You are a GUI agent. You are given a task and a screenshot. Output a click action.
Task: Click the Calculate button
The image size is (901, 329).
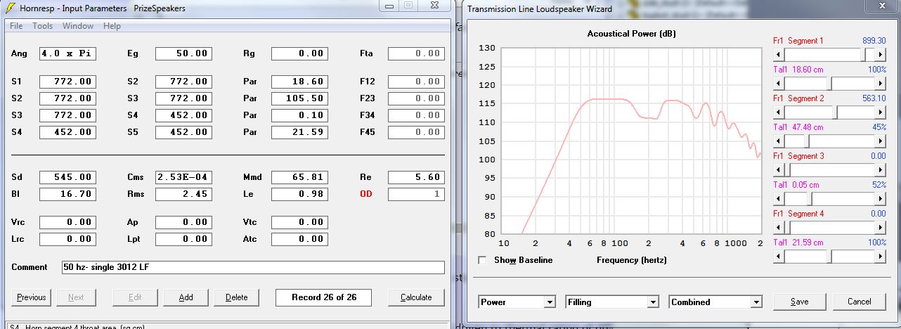(x=416, y=297)
